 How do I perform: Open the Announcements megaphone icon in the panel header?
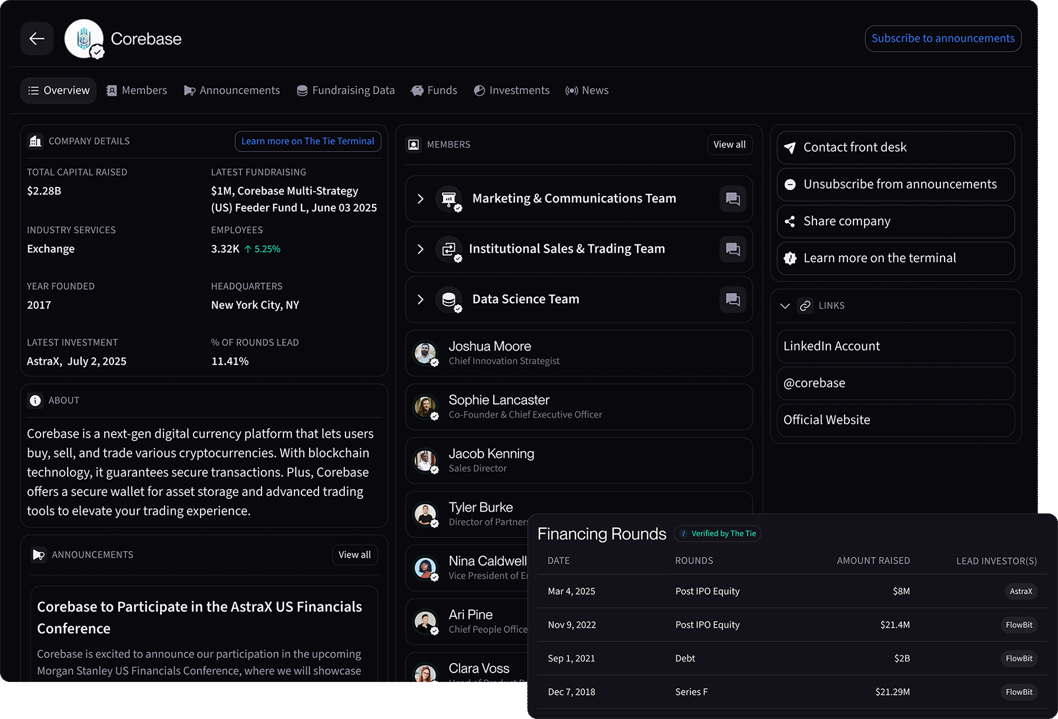[39, 554]
